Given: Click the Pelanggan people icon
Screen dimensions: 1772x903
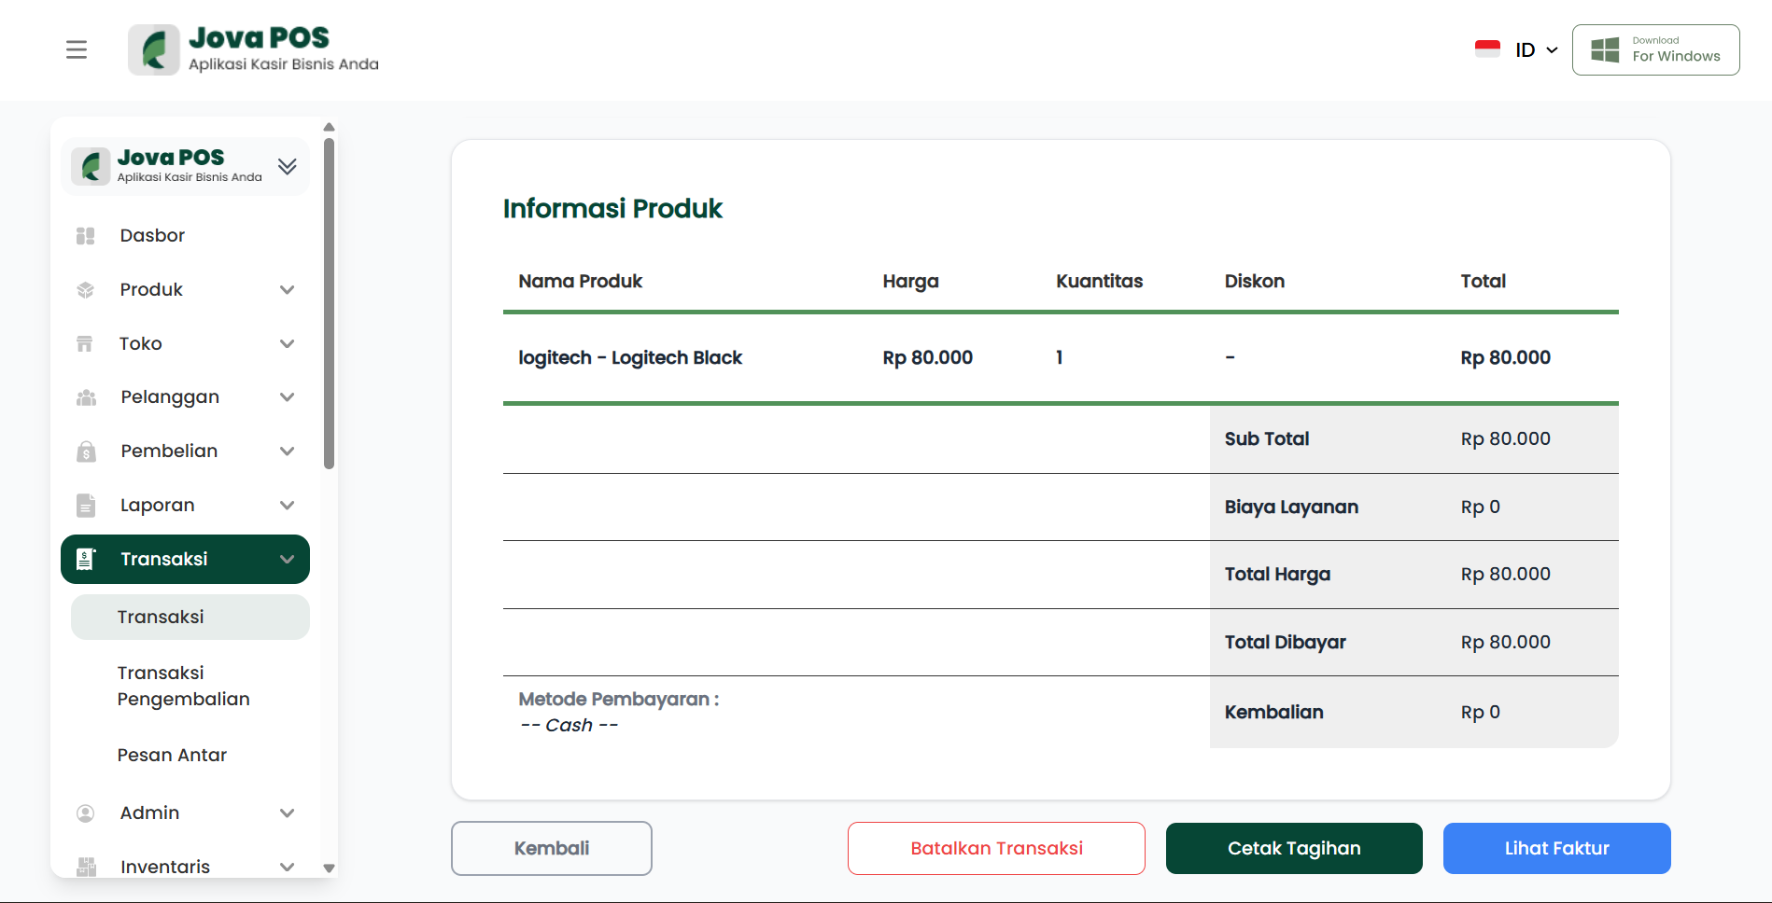Looking at the screenshot, I should pyautogui.click(x=86, y=397).
